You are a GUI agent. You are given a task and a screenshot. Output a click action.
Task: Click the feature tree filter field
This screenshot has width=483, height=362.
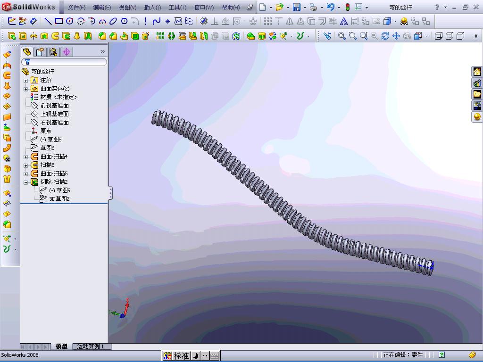[64, 62]
